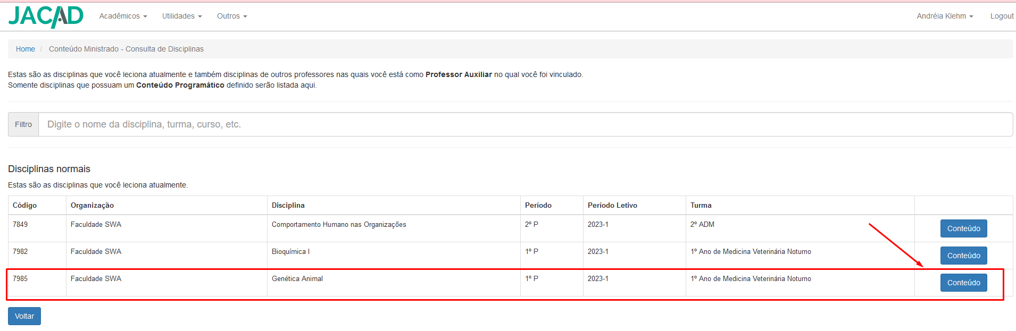Viewport: 1016px width, 331px height.
Task: Open the Acadêmicos dropdown menu
Action: pos(123,16)
